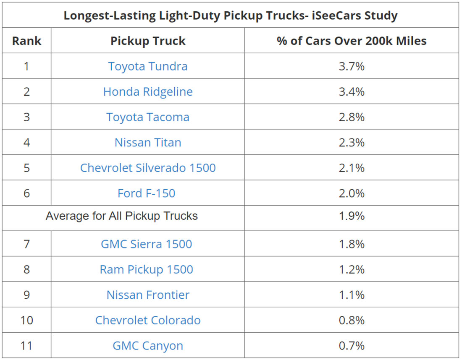The width and height of the screenshot is (462, 360).
Task: Click the Ram Pickup 1500 link
Action: pyautogui.click(x=147, y=269)
